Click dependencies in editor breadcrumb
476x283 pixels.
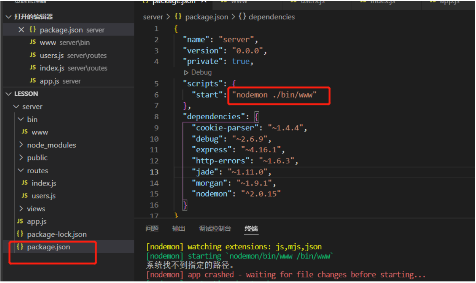pos(271,17)
